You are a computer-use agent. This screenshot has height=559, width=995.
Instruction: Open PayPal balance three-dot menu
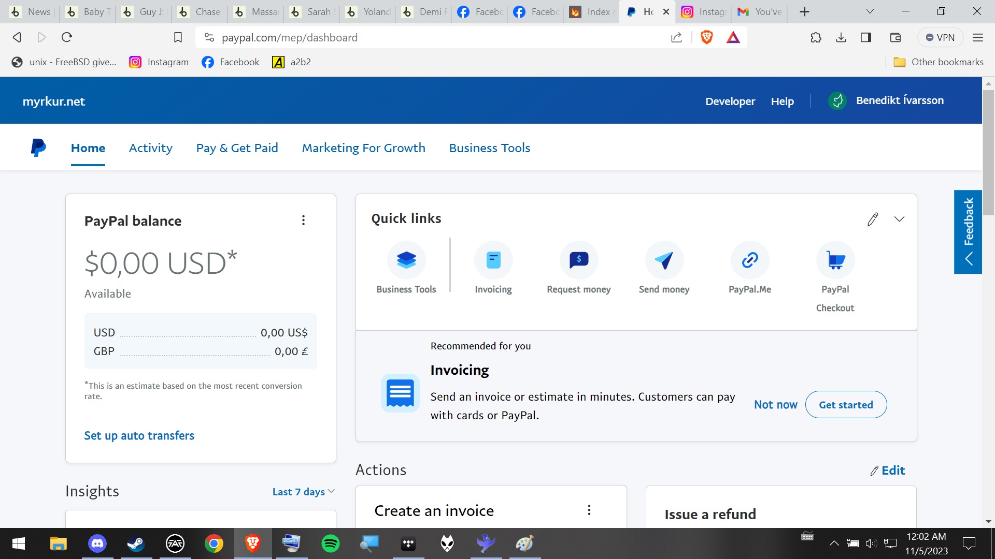304,220
